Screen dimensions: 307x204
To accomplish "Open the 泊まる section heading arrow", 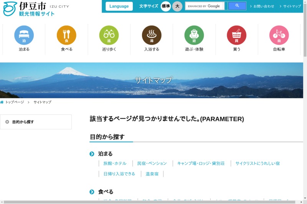I will (92, 154).
